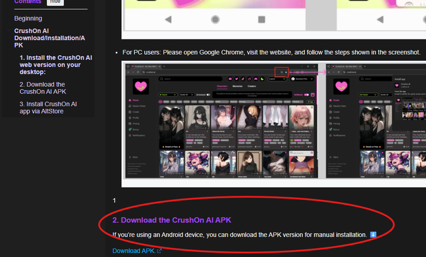Click the All tags button in first PC screenshot
This screenshot has width=426, height=257.
310,102
